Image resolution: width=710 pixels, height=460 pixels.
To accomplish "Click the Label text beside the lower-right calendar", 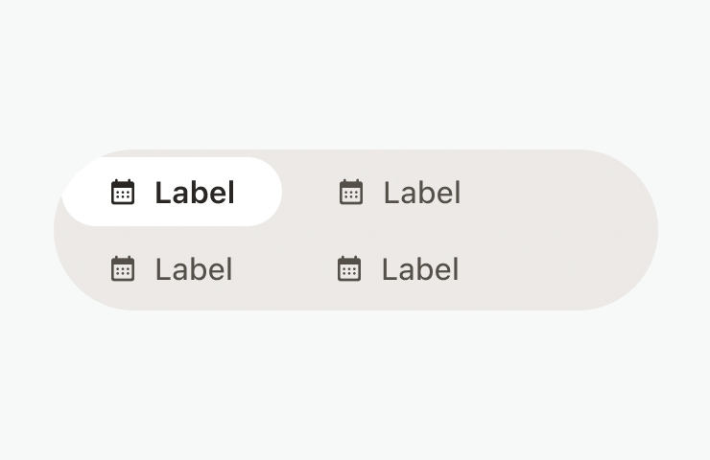I will 420,269.
